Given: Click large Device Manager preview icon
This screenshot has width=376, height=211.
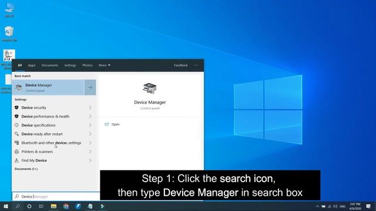Looking at the screenshot, I should click(150, 89).
